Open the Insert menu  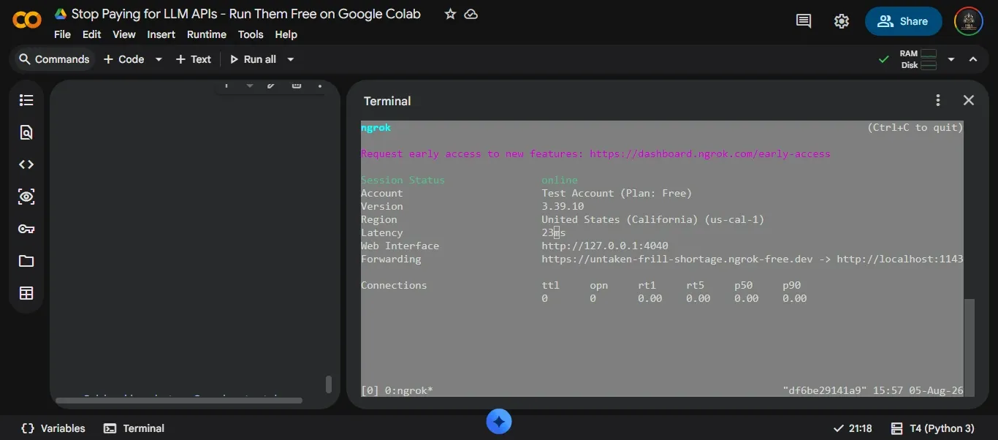coord(161,34)
